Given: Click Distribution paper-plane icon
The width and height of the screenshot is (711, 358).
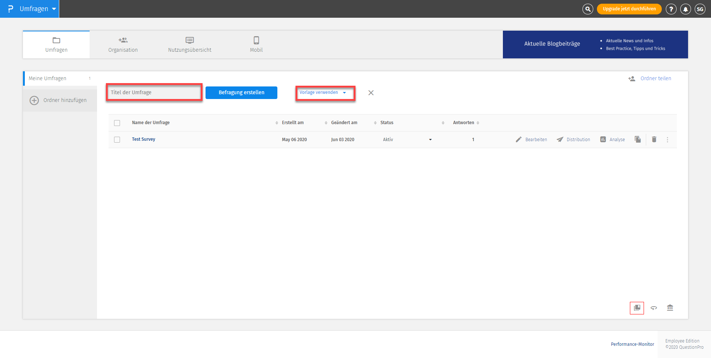Looking at the screenshot, I should [x=560, y=140].
